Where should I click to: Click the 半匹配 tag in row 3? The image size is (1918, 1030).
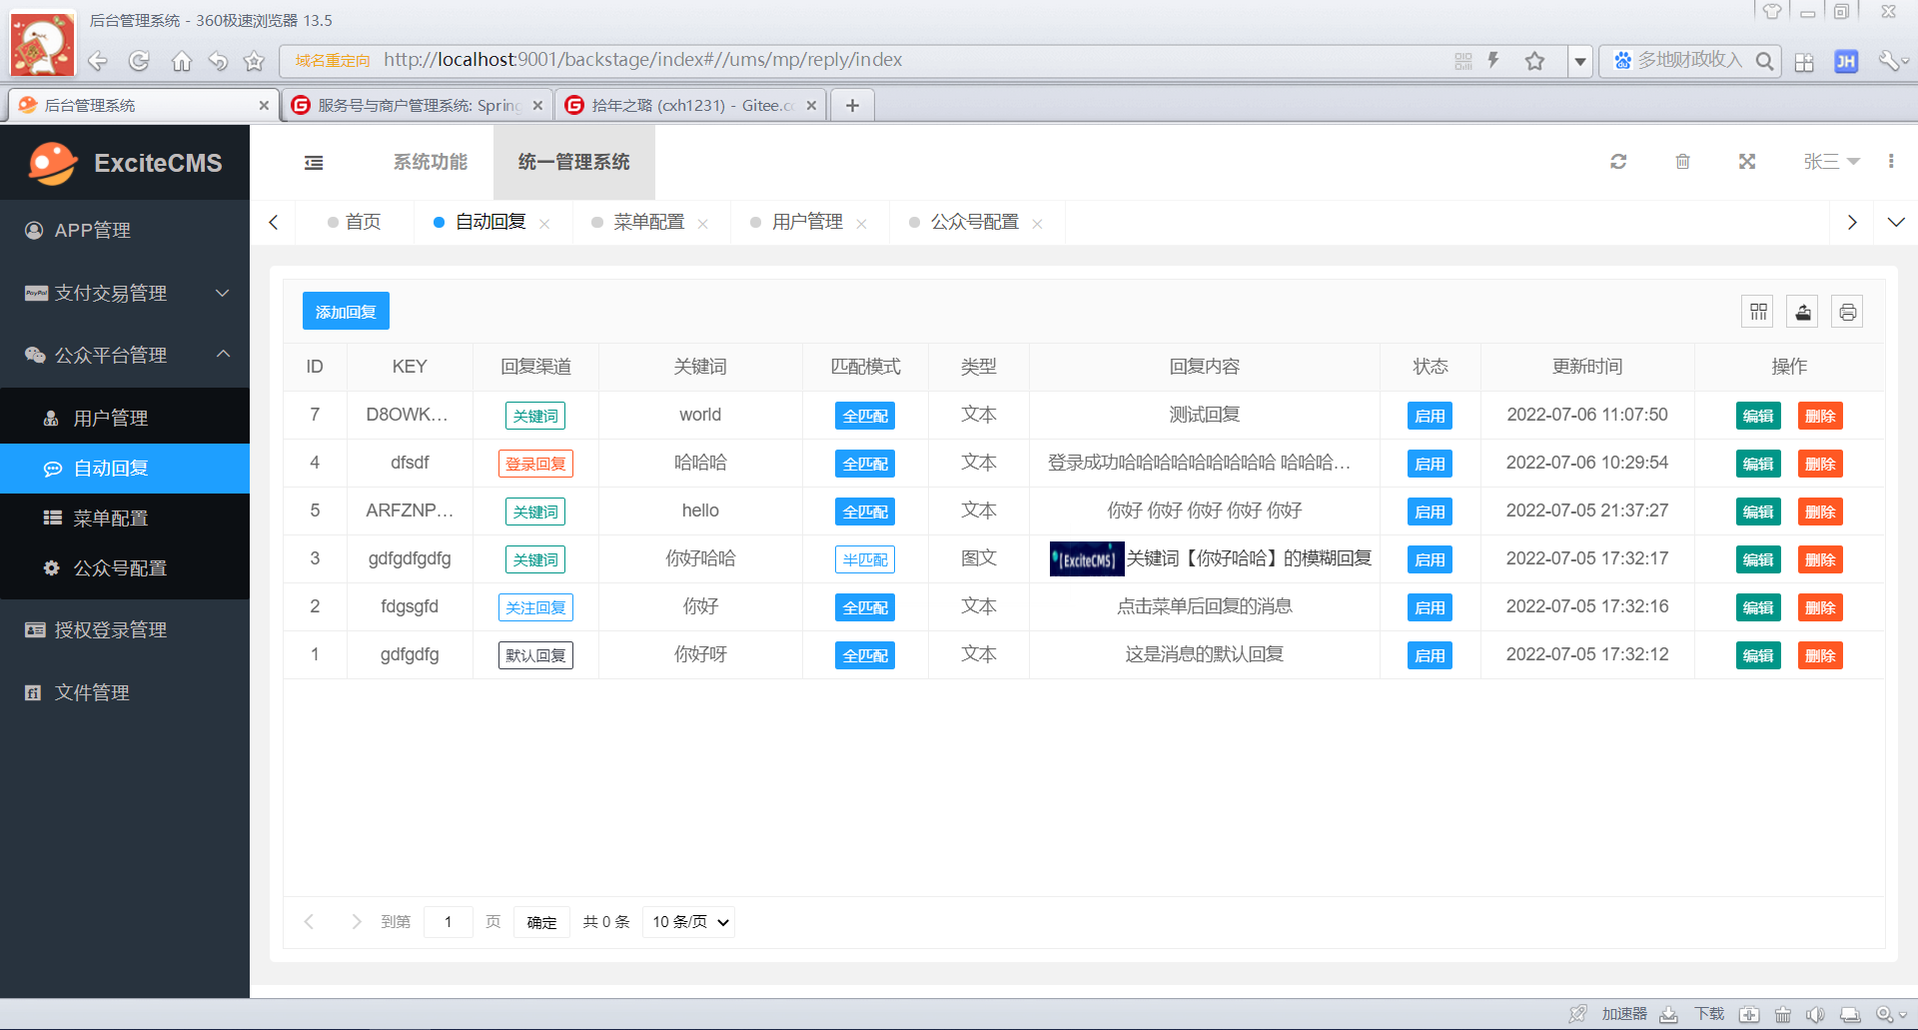pos(865,559)
